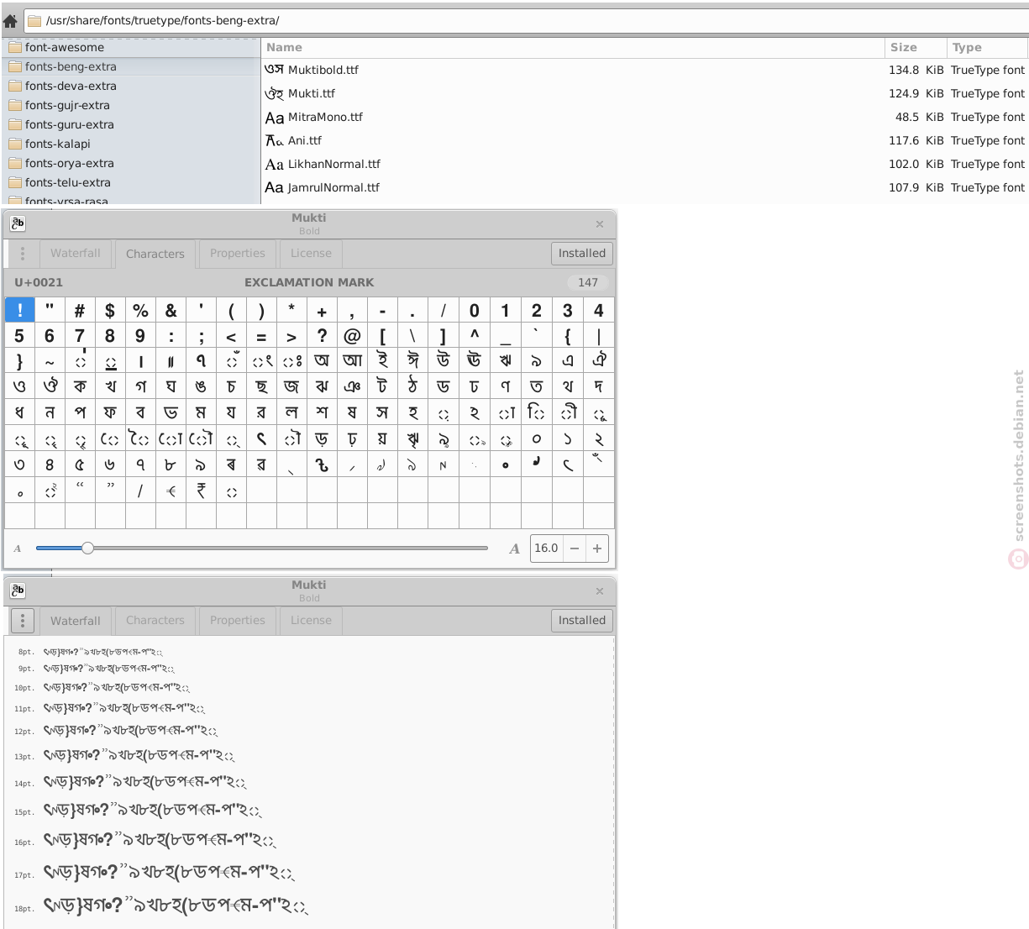Select the { glyph cell
Image resolution: width=1029 pixels, height=929 pixels.
(x=568, y=336)
